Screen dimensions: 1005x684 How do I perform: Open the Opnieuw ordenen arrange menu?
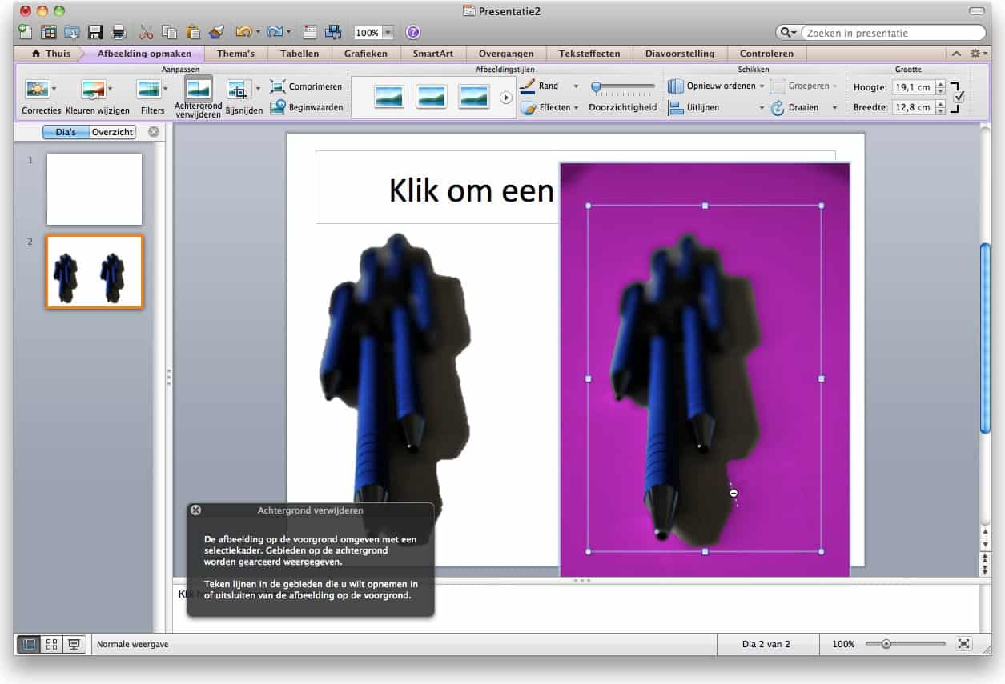pyautogui.click(x=716, y=86)
